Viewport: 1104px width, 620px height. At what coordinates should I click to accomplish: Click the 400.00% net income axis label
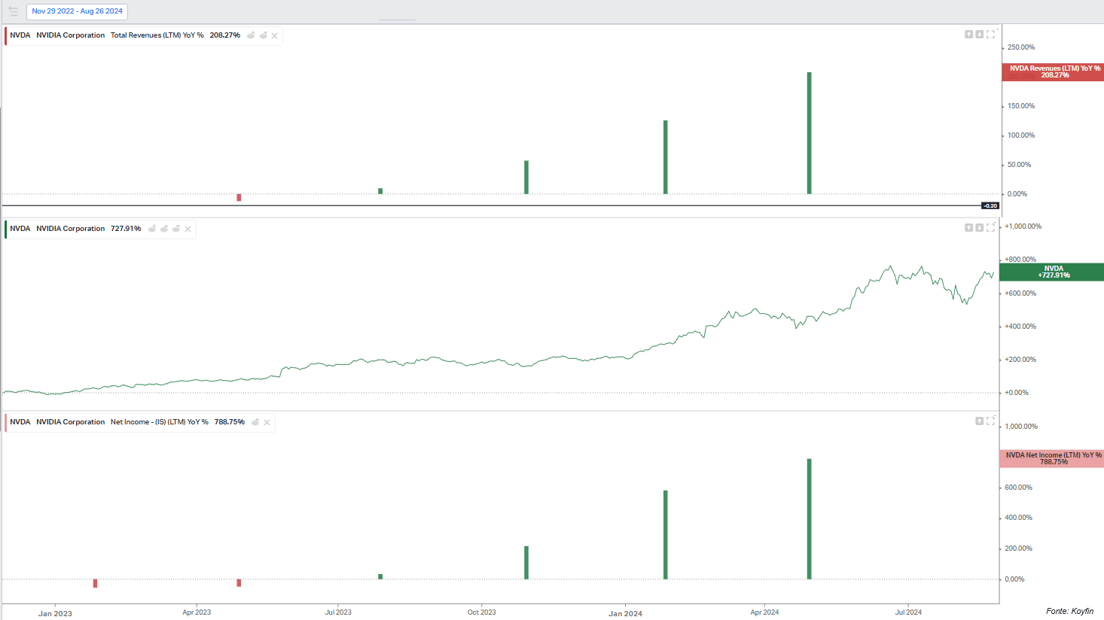coord(1018,518)
